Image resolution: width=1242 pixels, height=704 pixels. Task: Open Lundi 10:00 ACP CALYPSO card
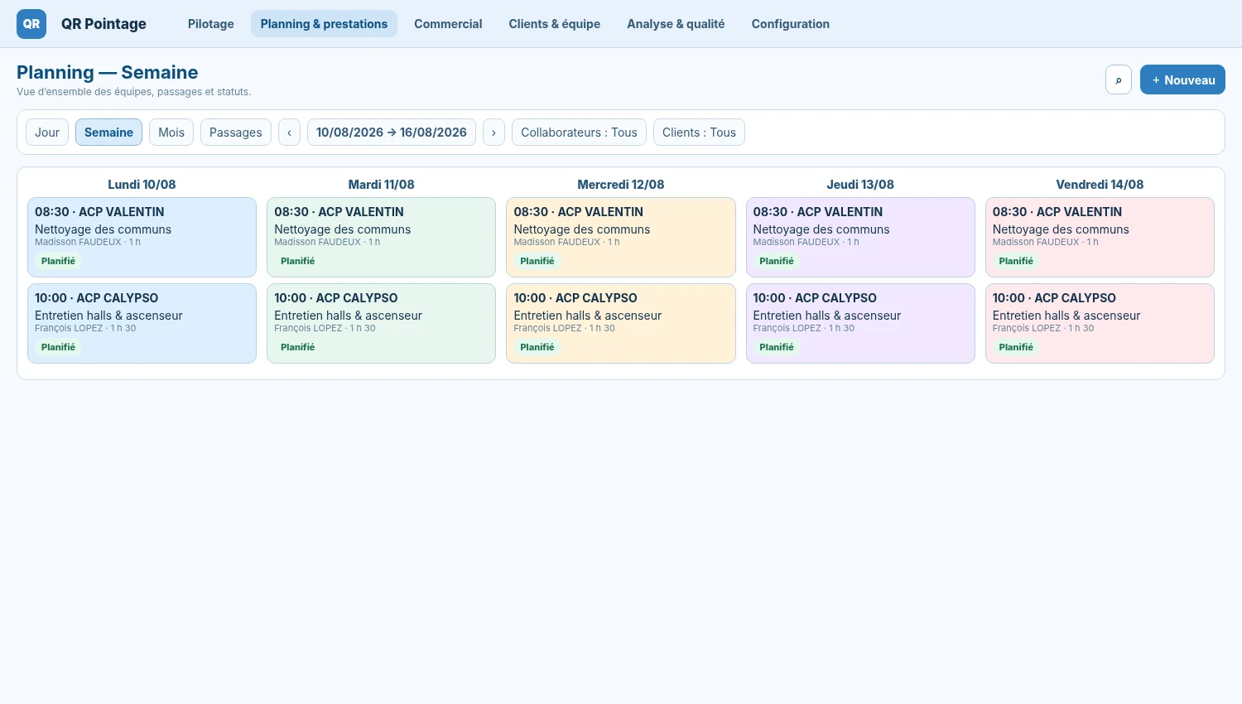pos(142,323)
